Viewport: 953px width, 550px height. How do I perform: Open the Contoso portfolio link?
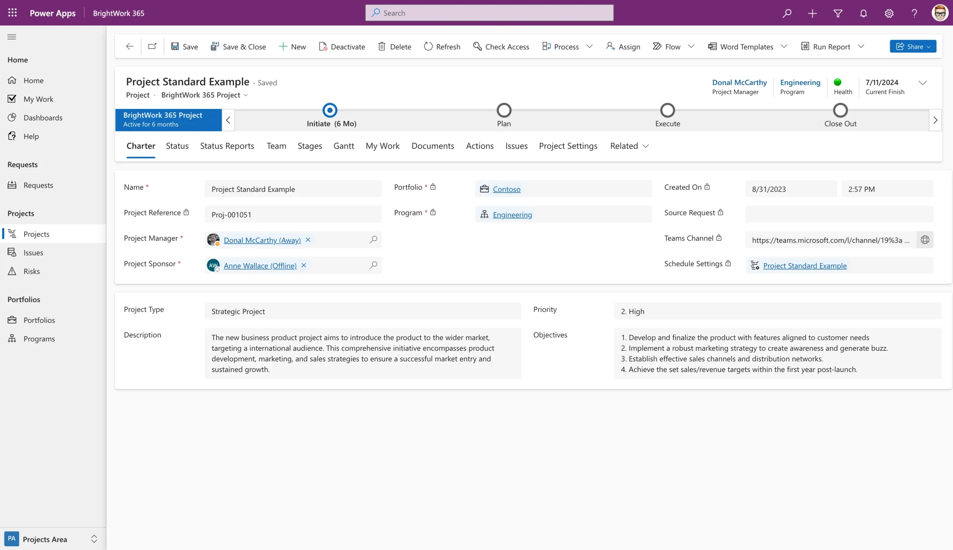(507, 189)
